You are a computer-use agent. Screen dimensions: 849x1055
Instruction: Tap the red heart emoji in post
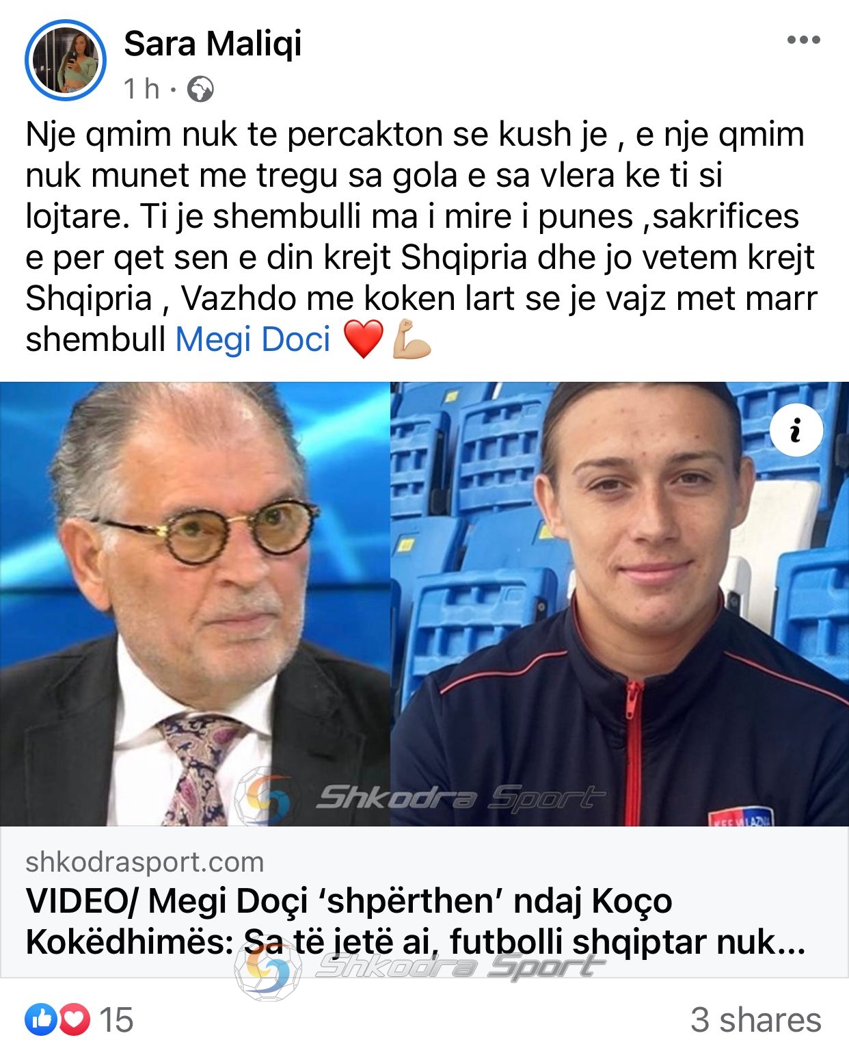click(x=363, y=340)
